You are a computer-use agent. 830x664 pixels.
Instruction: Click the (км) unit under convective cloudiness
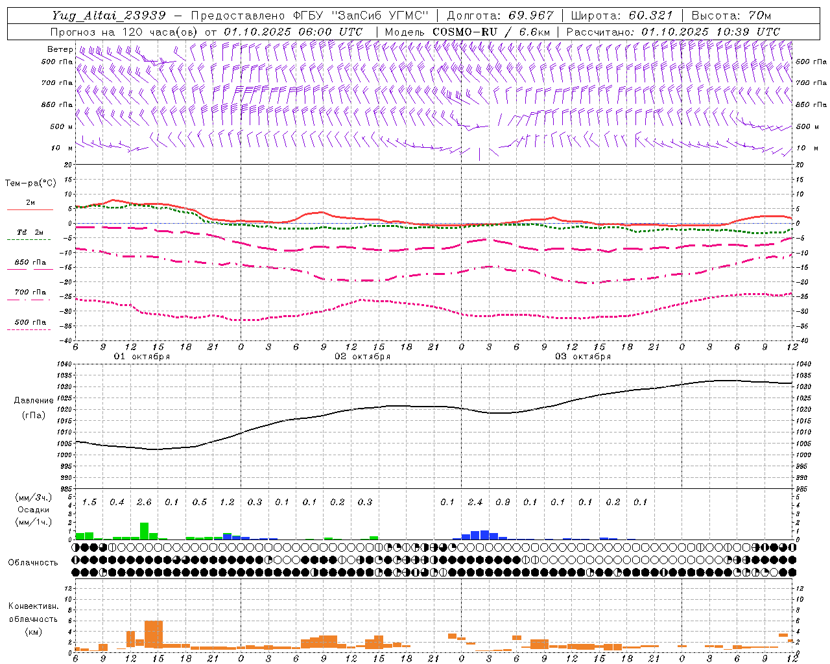pos(33,632)
